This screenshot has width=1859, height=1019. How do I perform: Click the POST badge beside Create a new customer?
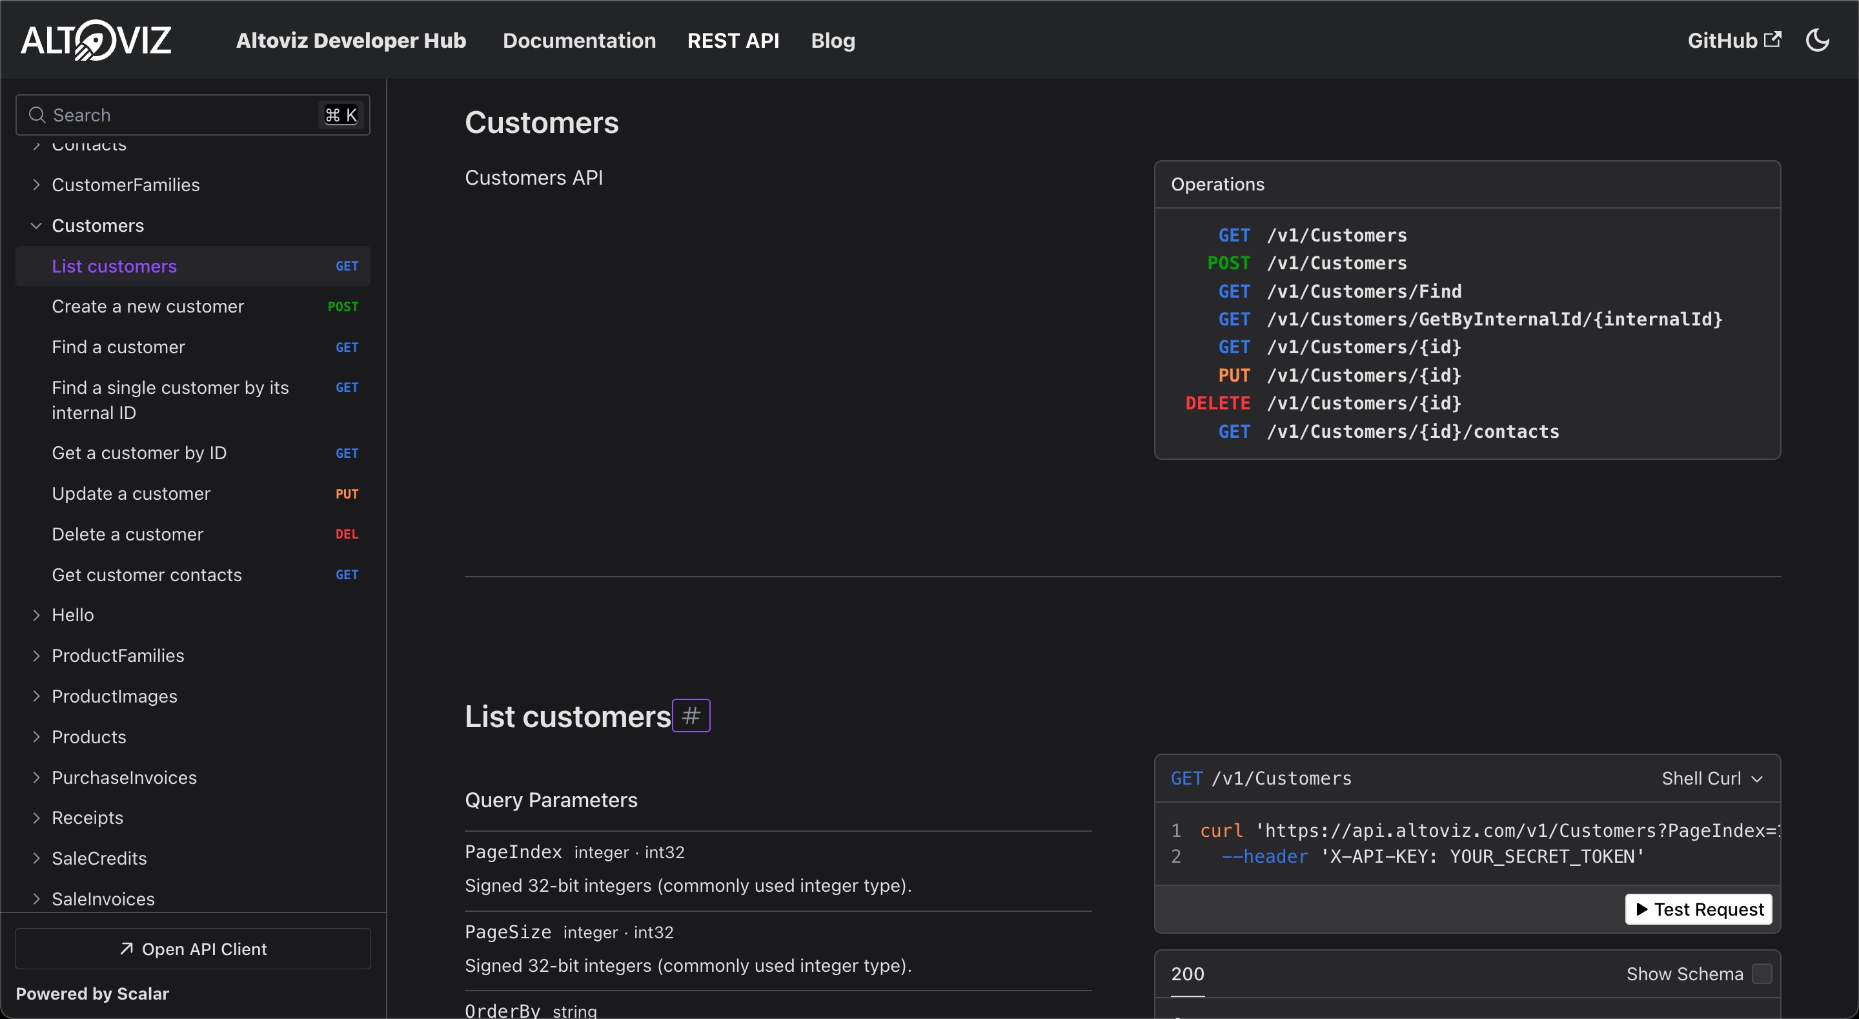tap(343, 306)
